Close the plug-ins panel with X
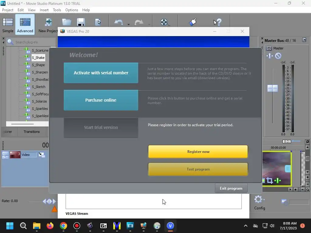311x233 pixels. click(x=3, y=39)
